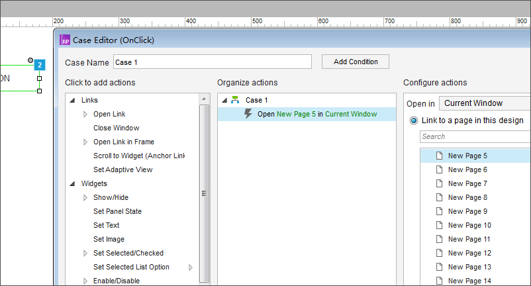Click the Case 1 tree hierarchy icon
The height and width of the screenshot is (286, 531).
(235, 100)
